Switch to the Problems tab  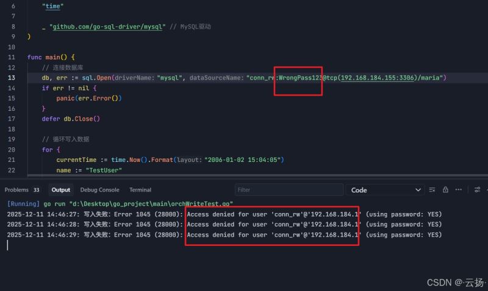pos(16,190)
